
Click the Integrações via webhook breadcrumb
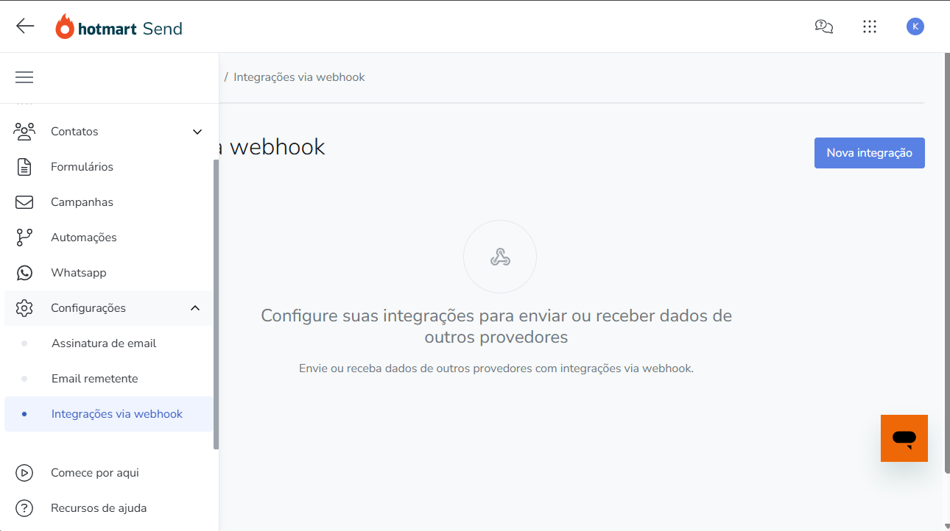click(299, 77)
